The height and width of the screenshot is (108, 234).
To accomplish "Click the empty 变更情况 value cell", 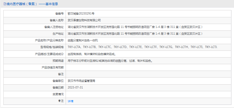I will pyautogui.click(x=149, y=94).
